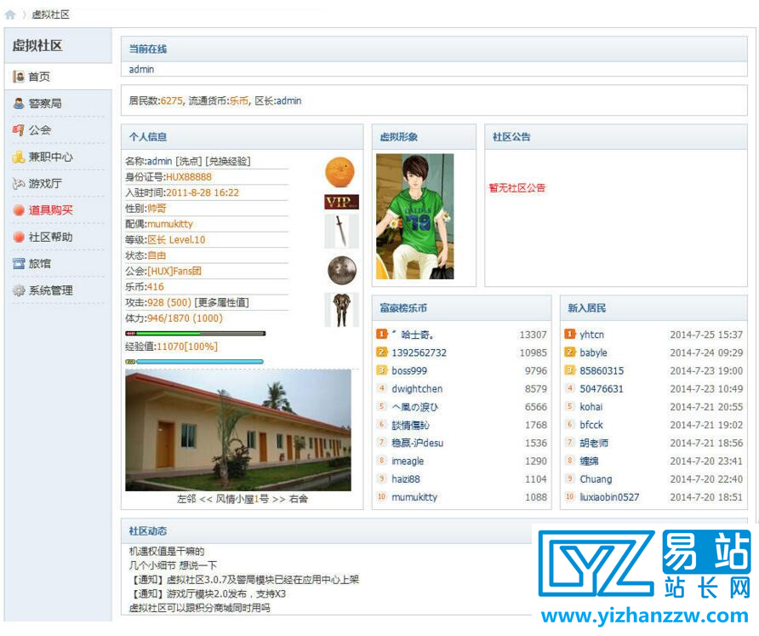Select the 首页 house icon in the sidebar
The width and height of the screenshot is (759, 636).
(19, 77)
